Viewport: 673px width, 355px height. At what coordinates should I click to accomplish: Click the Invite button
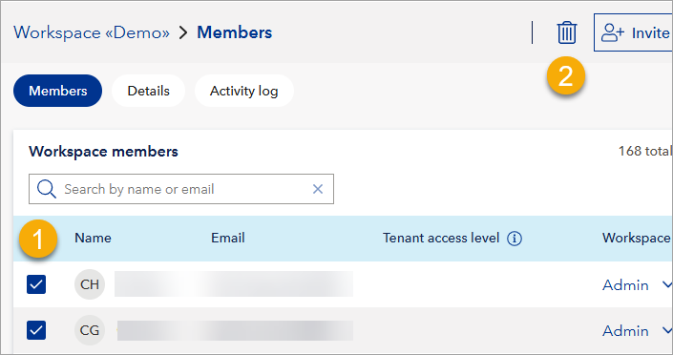(x=633, y=32)
